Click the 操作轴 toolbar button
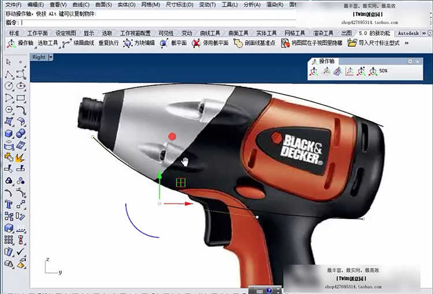 (20, 43)
